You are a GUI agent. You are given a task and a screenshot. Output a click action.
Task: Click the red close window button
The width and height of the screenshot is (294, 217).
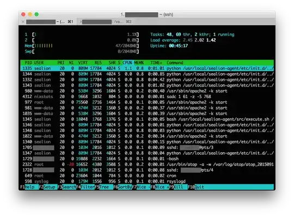pos(23,15)
